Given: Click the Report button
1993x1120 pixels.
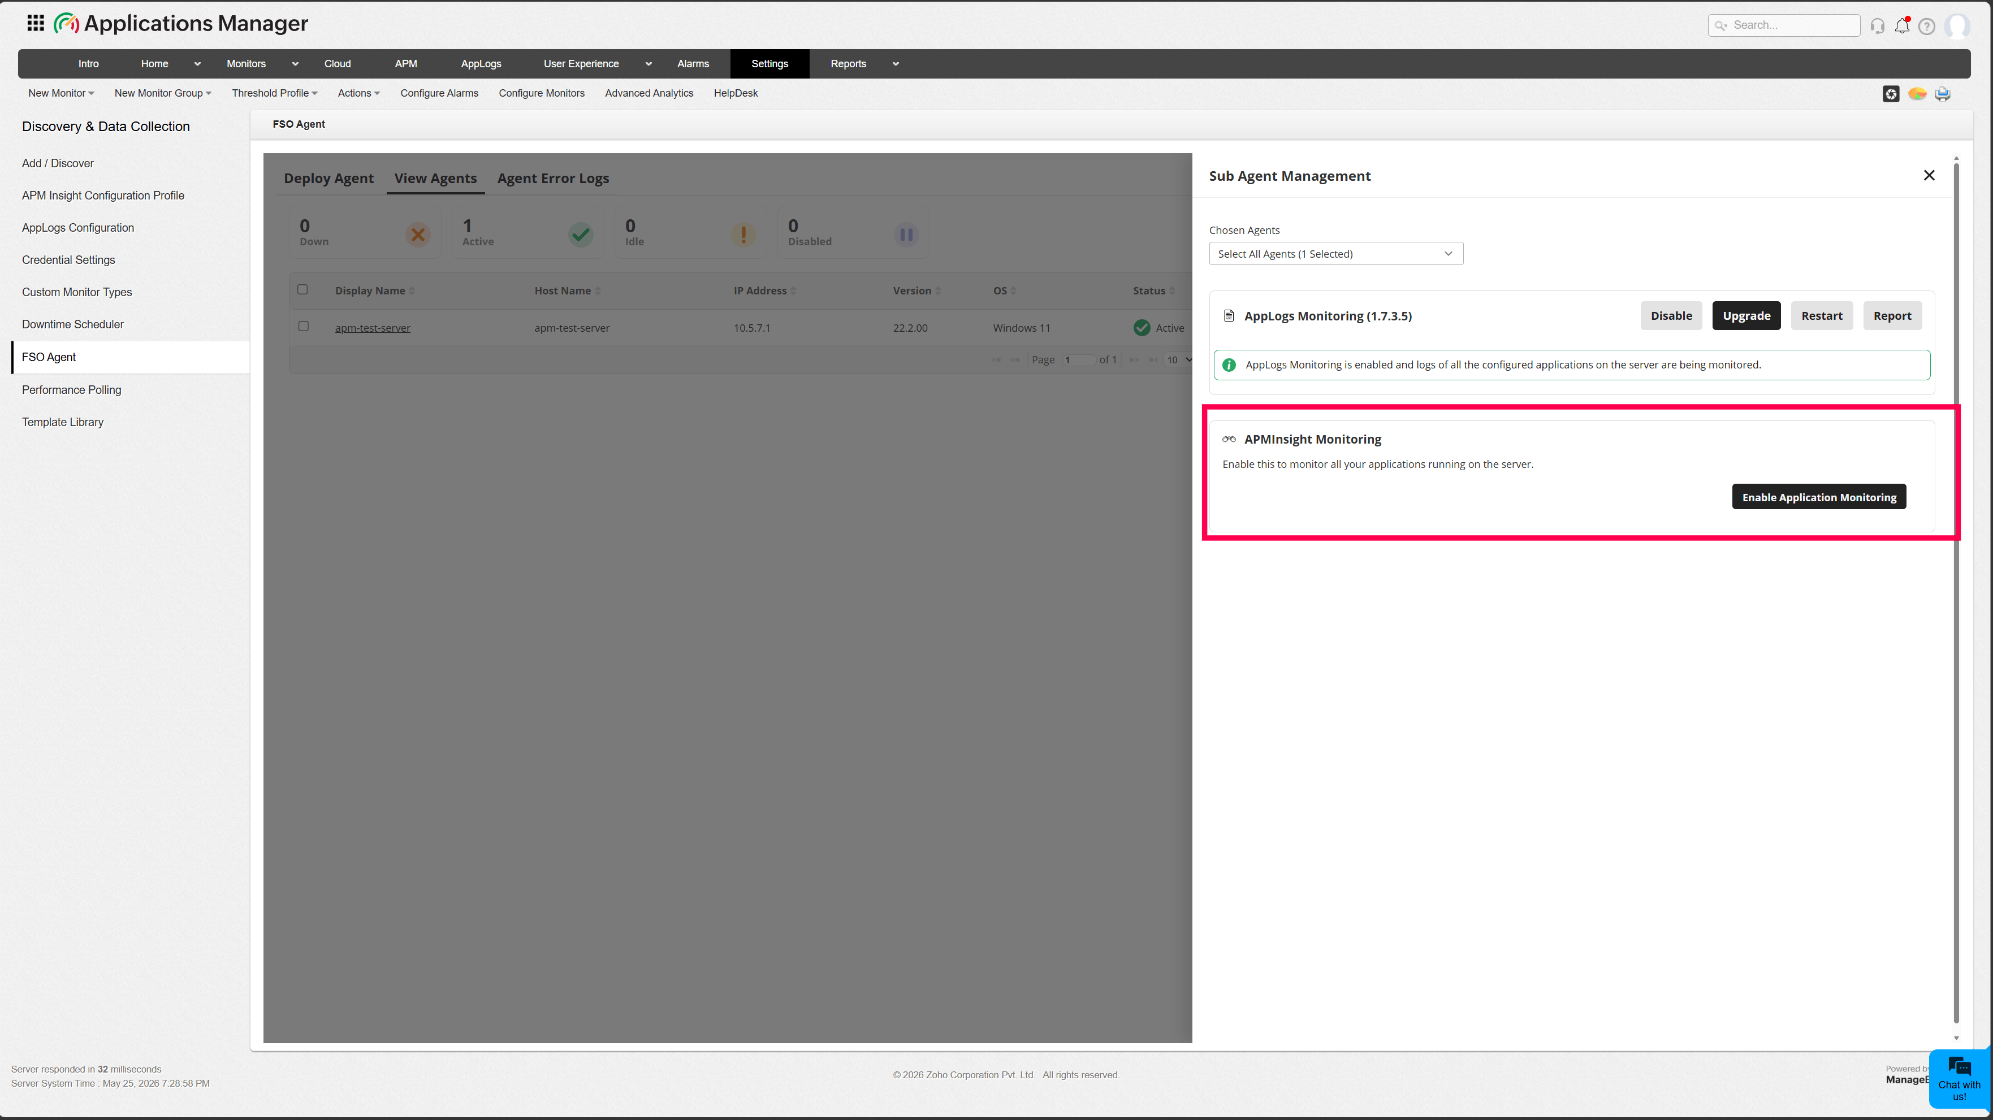Looking at the screenshot, I should (x=1892, y=315).
